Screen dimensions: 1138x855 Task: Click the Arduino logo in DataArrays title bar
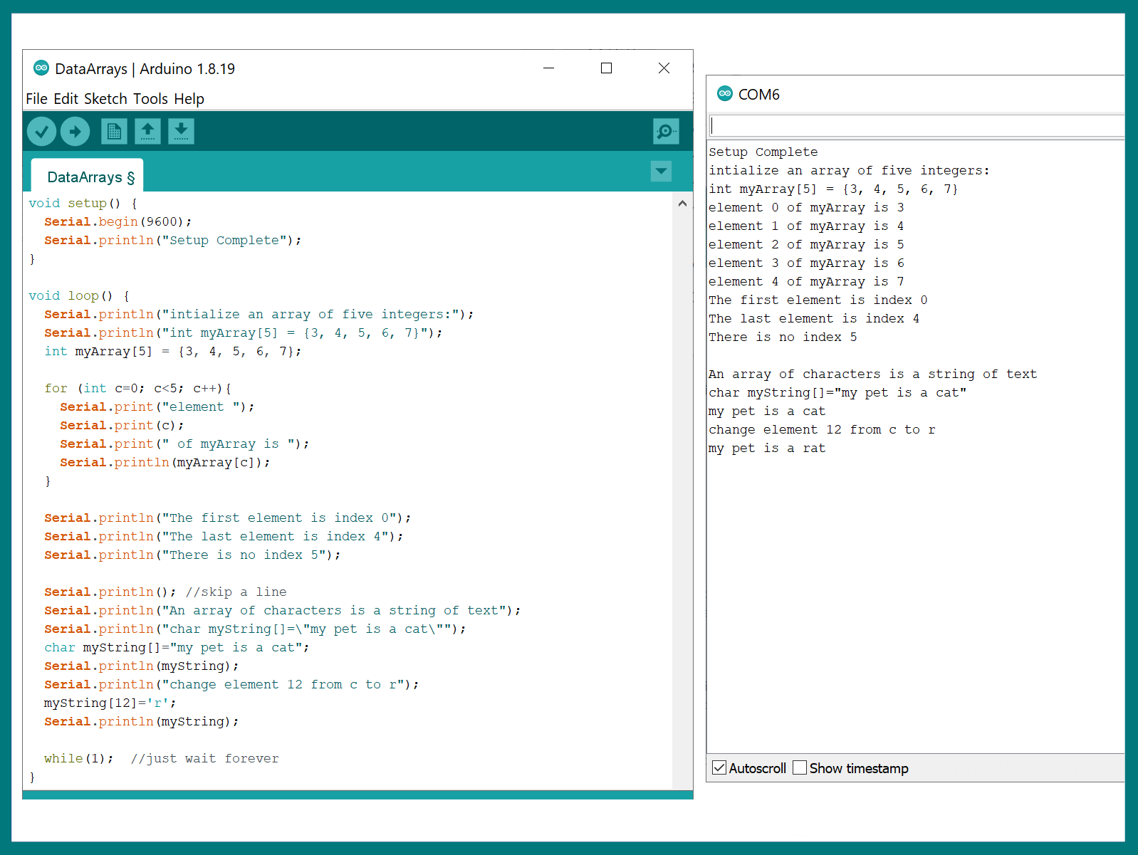[x=41, y=68]
